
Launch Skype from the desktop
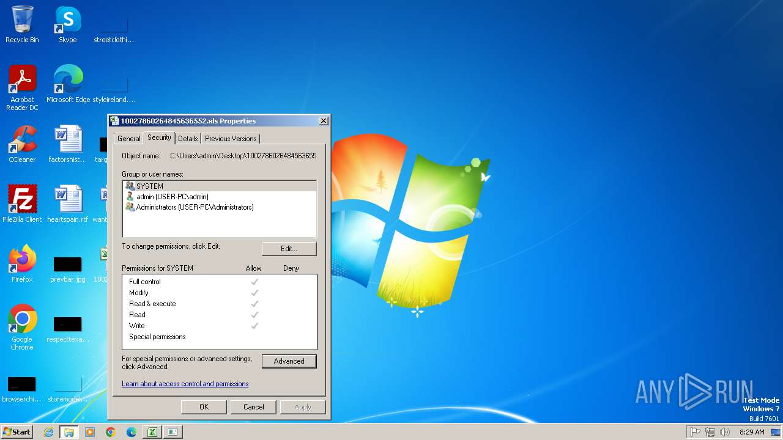(x=68, y=24)
